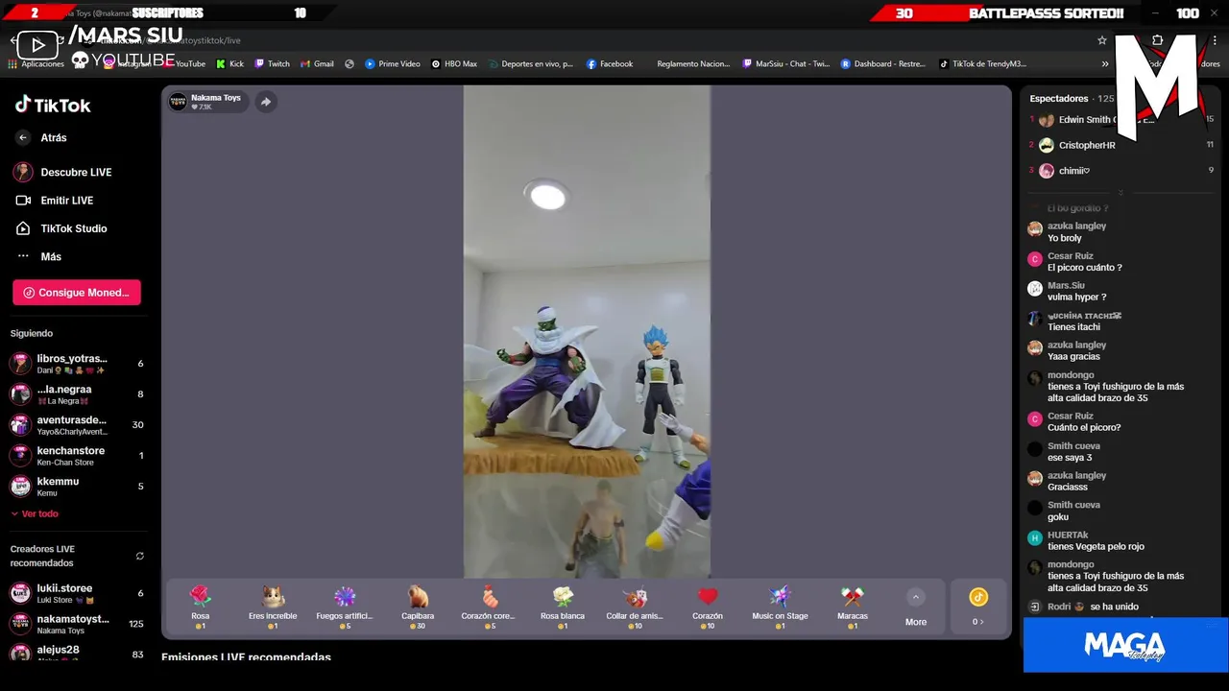Screen dimensions: 1229x691
Task: Open browser extensions puzzle icon
Action: point(1157,40)
